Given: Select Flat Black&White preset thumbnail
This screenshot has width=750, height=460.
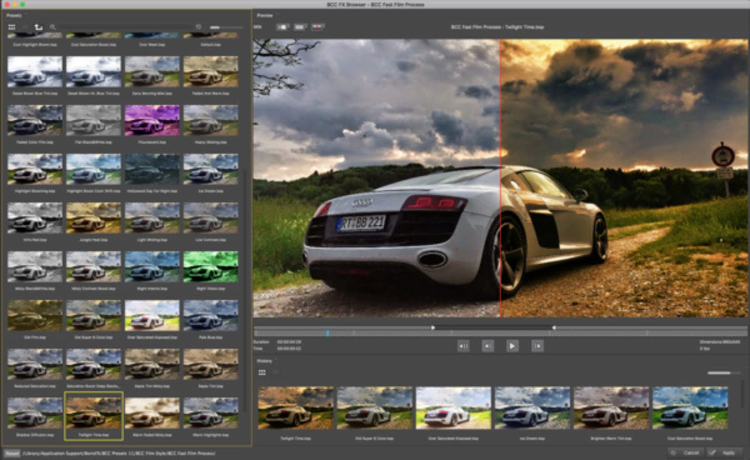Looking at the screenshot, I should click(x=94, y=120).
